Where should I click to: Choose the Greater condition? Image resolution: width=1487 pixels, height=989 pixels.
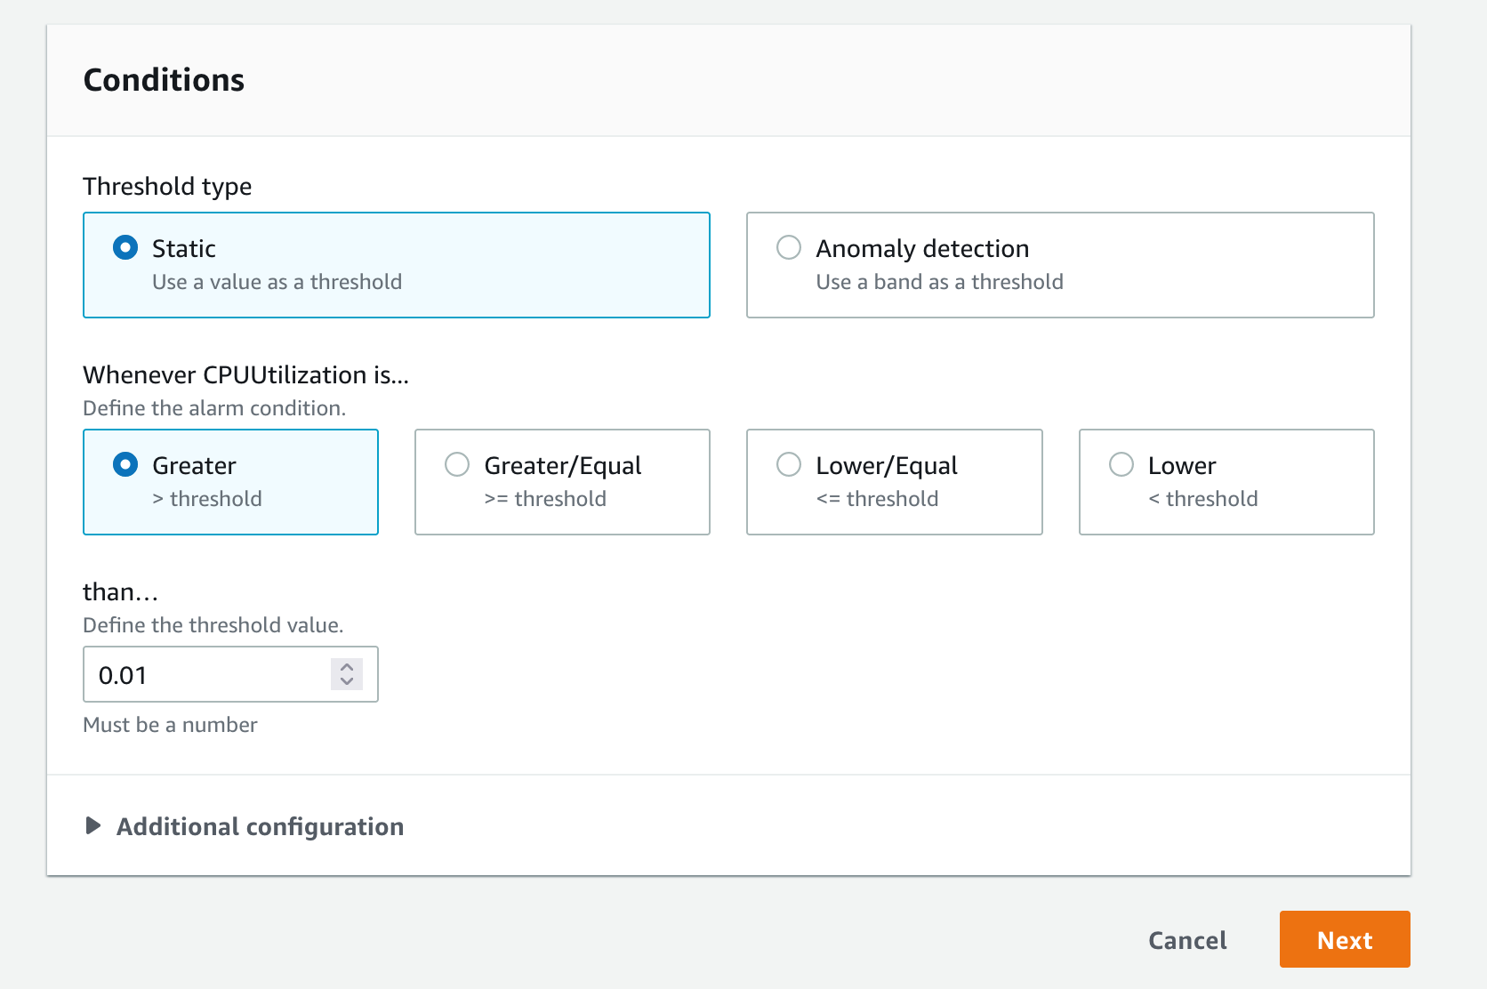[125, 464]
